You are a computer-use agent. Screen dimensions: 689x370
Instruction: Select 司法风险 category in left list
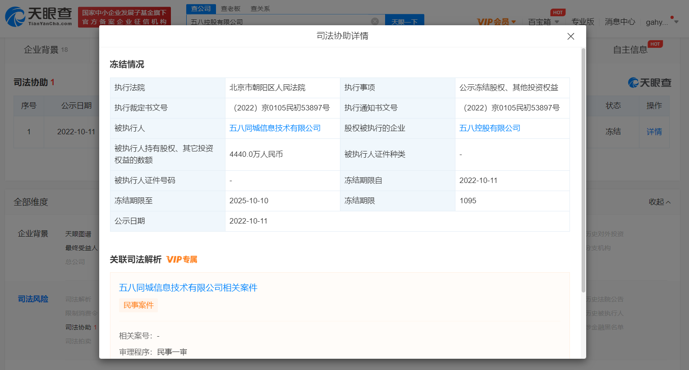coord(33,299)
